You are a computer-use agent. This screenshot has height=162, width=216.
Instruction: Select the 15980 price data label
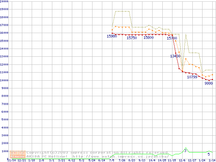tap(112, 36)
